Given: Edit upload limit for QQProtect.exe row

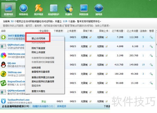Looking at the screenshot, I should tap(106, 46).
